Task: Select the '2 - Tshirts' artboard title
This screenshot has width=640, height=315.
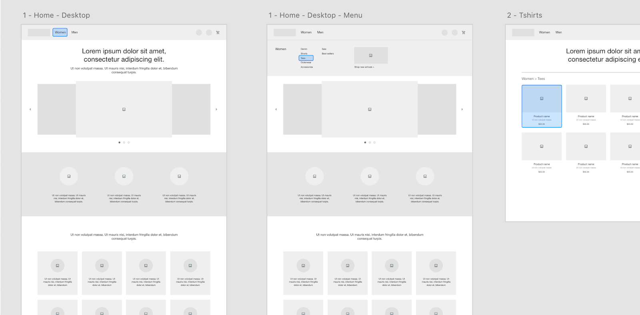Action: click(x=524, y=15)
